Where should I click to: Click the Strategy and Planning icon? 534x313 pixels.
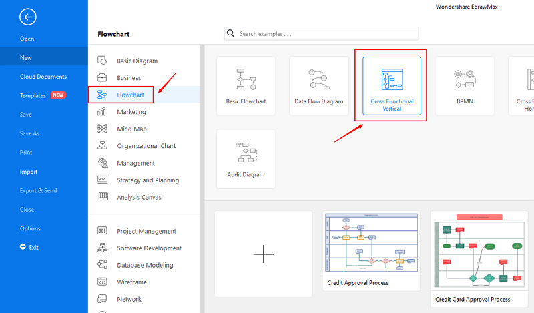point(103,180)
